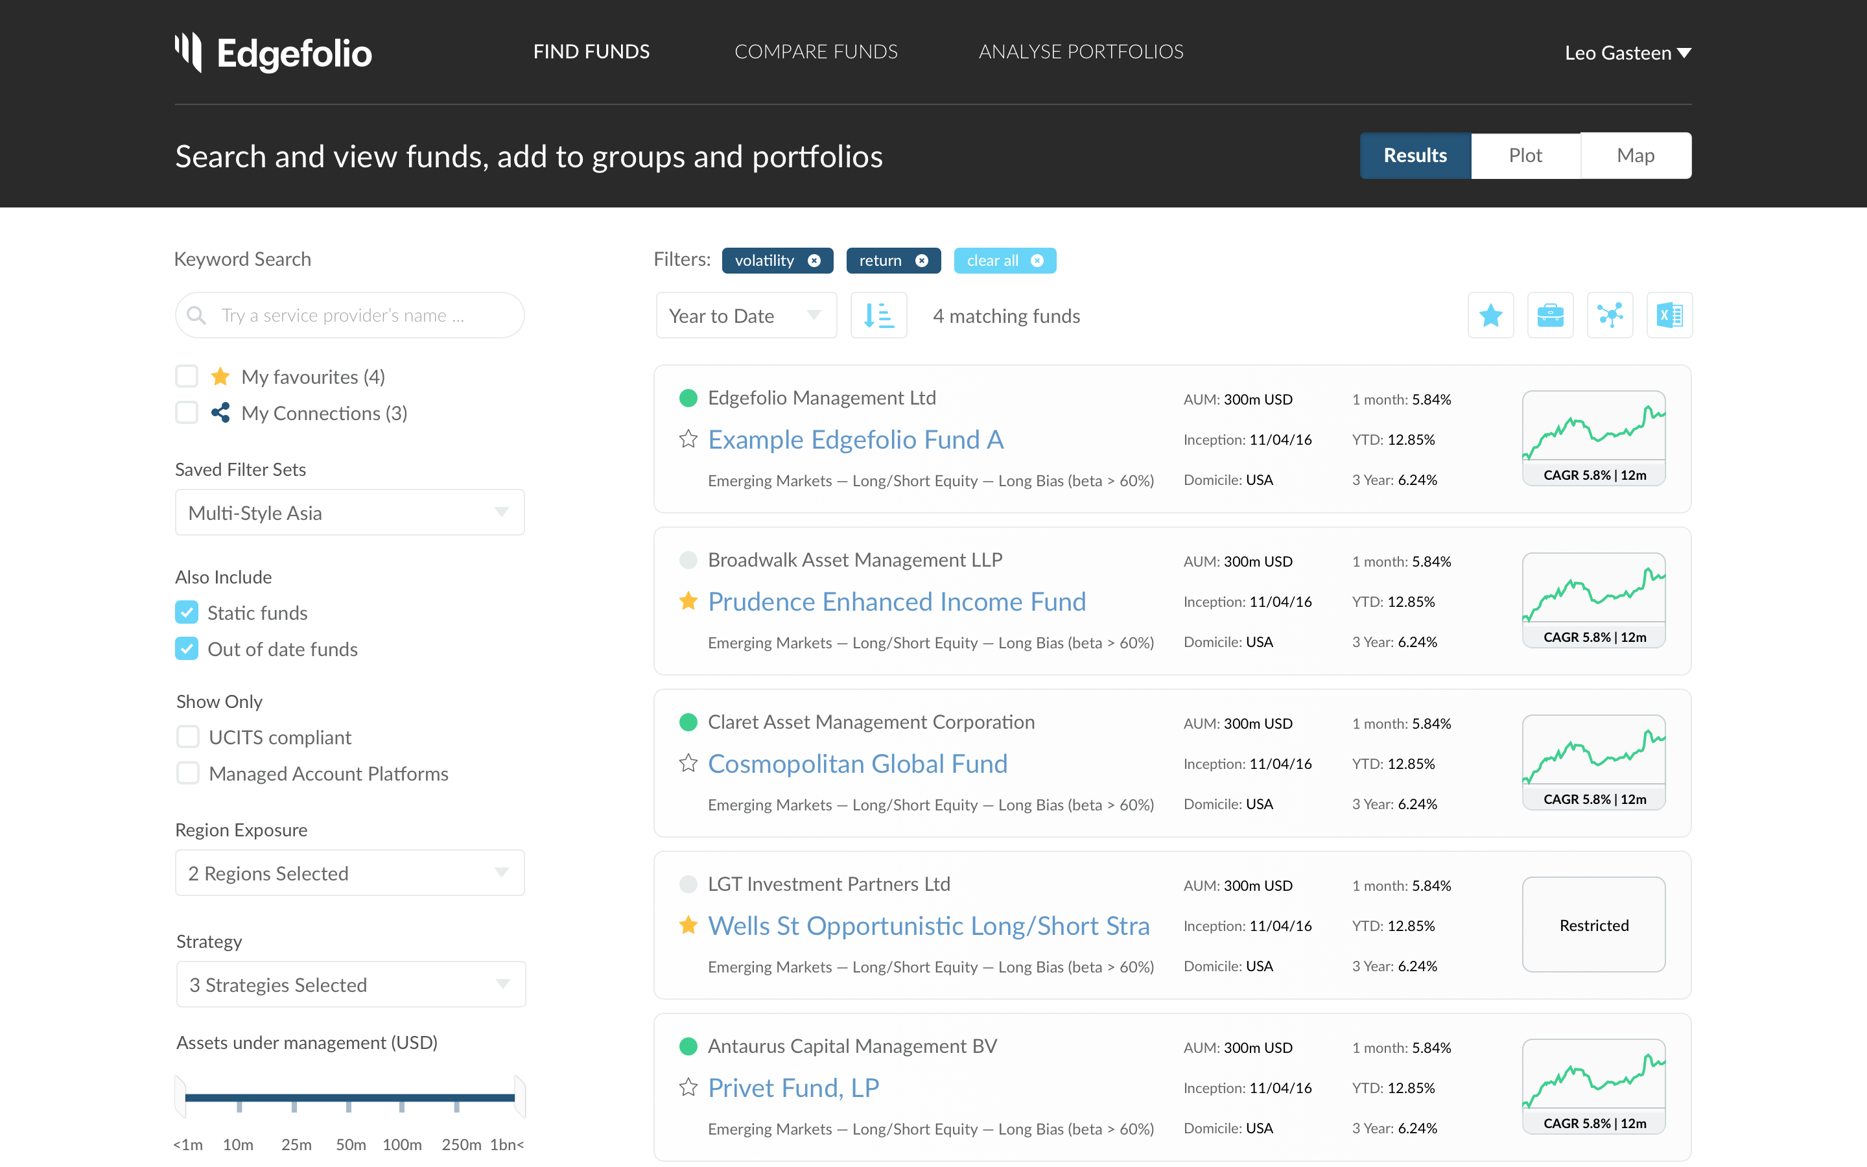Screen dimensions: 1867x1167
Task: Switch to Map view tab
Action: [x=1636, y=156]
